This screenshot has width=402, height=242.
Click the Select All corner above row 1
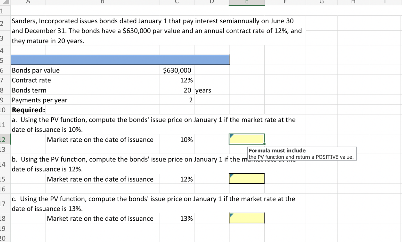tap(5, 2)
